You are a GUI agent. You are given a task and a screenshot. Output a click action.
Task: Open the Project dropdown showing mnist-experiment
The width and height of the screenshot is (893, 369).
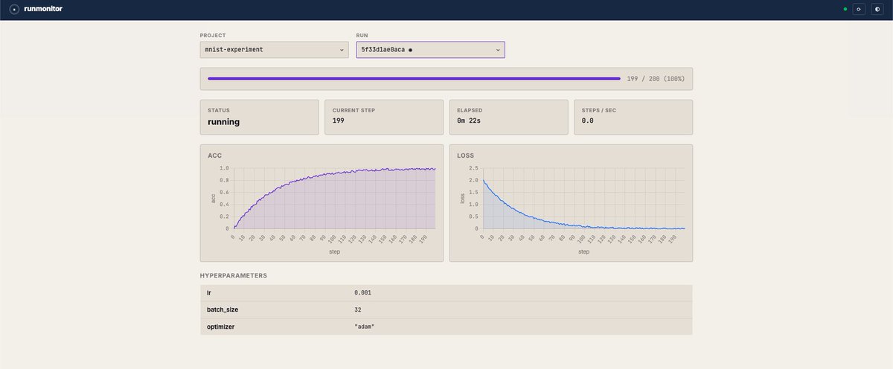pyautogui.click(x=274, y=50)
